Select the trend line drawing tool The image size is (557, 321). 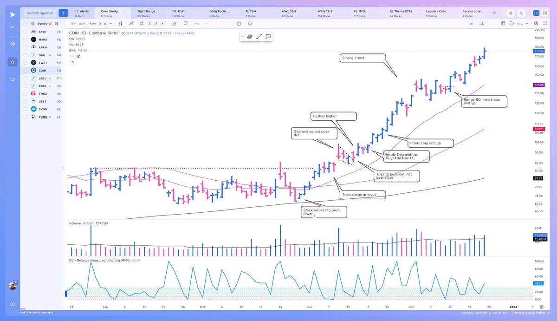coord(259,37)
